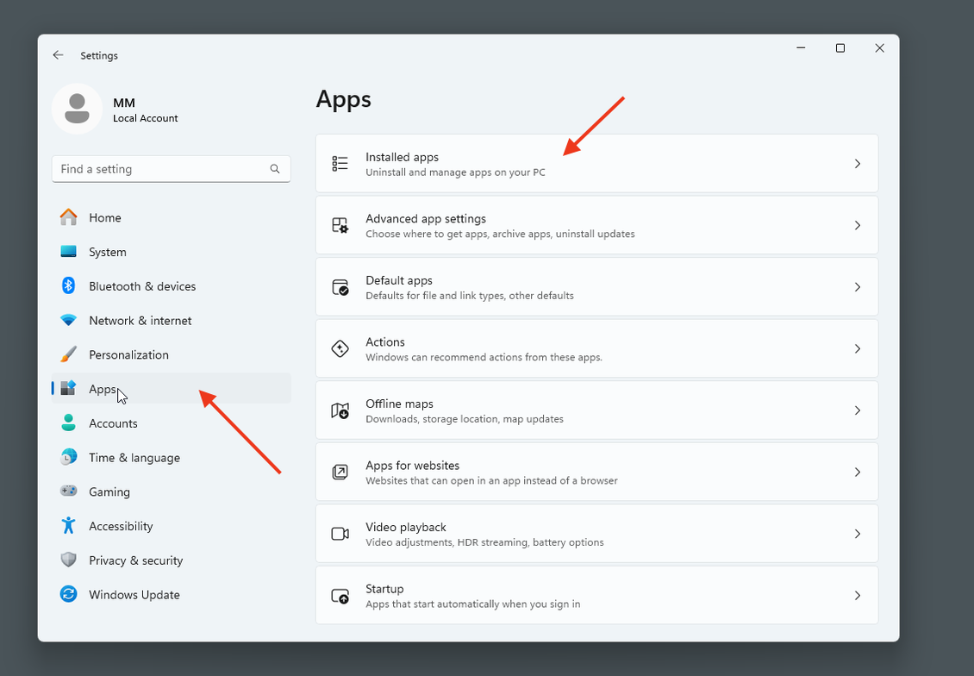Open Accessibility settings
974x676 pixels.
[x=171, y=526]
